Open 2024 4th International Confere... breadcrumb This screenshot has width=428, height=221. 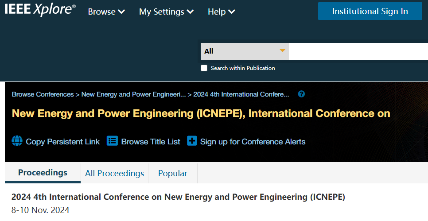tap(241, 94)
